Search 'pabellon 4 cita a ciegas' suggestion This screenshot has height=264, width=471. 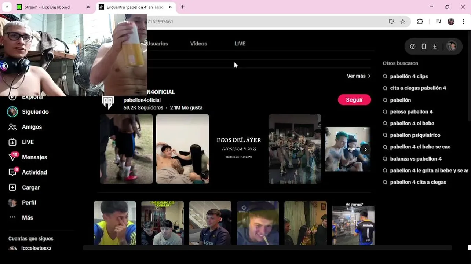click(418, 182)
